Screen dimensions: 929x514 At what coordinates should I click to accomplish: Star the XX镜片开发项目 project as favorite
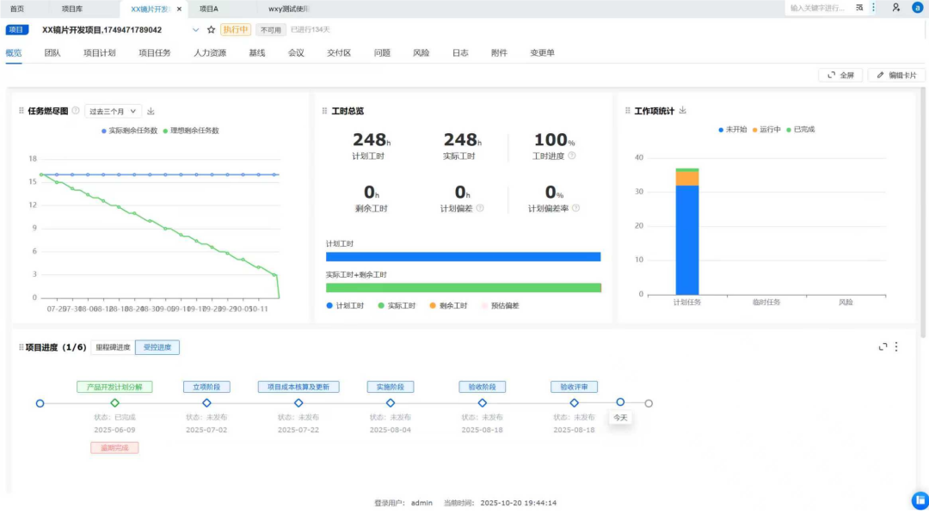click(211, 29)
